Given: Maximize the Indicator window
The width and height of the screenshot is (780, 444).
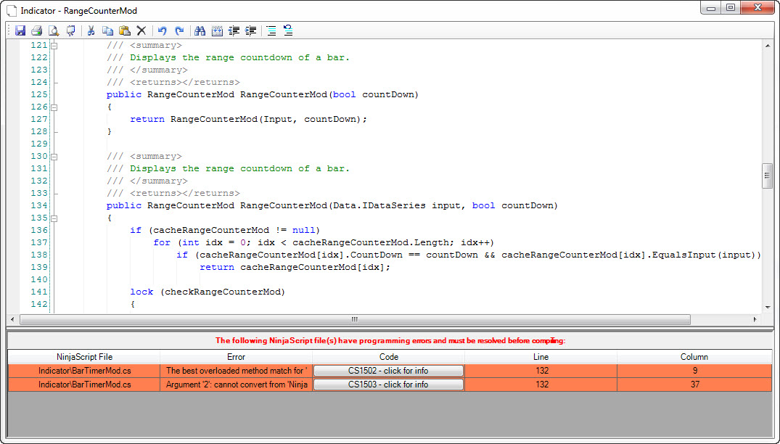Looking at the screenshot, I should click(x=731, y=8).
